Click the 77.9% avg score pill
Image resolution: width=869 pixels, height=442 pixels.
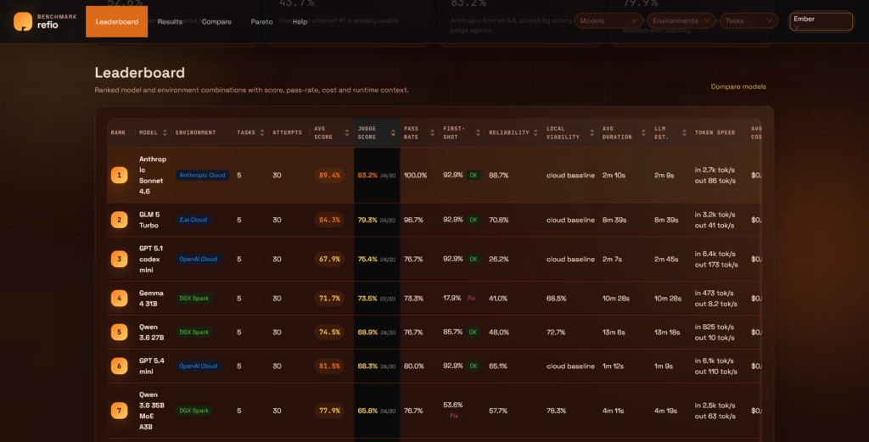(x=329, y=411)
